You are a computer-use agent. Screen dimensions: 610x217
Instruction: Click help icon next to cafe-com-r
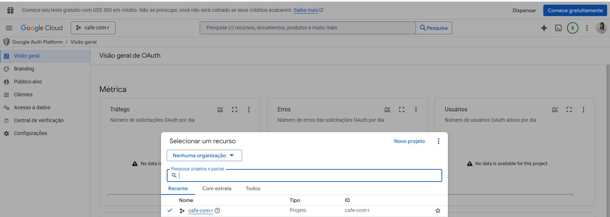(217, 211)
